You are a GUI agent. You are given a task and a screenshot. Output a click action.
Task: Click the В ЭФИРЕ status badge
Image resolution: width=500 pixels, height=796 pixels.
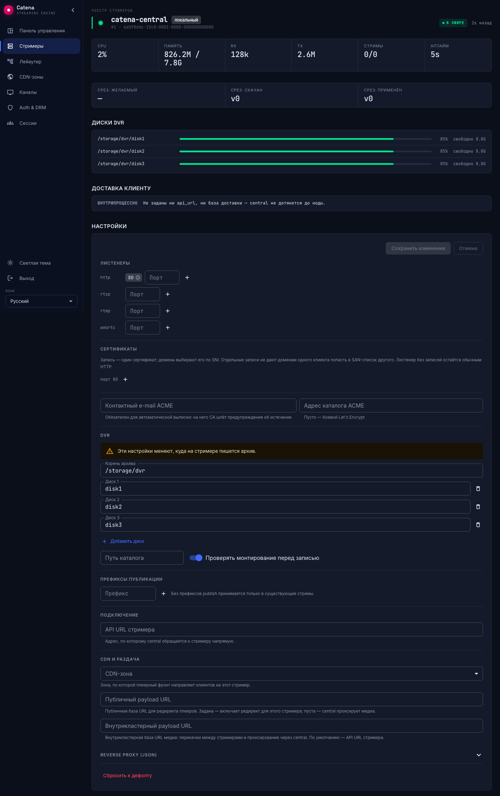pos(453,23)
